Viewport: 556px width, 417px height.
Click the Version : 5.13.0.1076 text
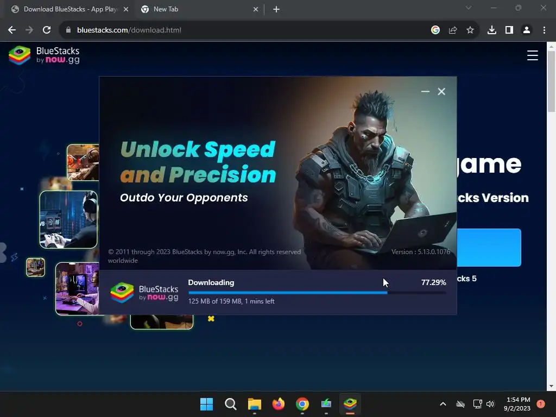pos(421,252)
